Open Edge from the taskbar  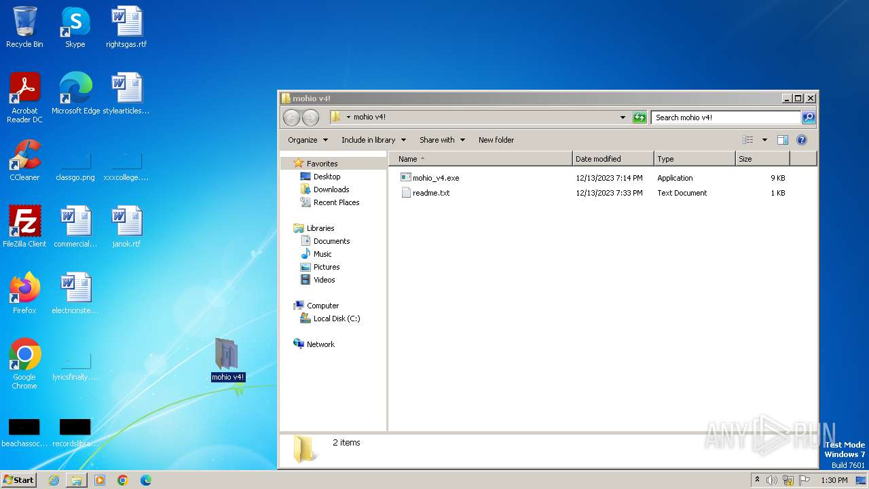[x=146, y=480]
